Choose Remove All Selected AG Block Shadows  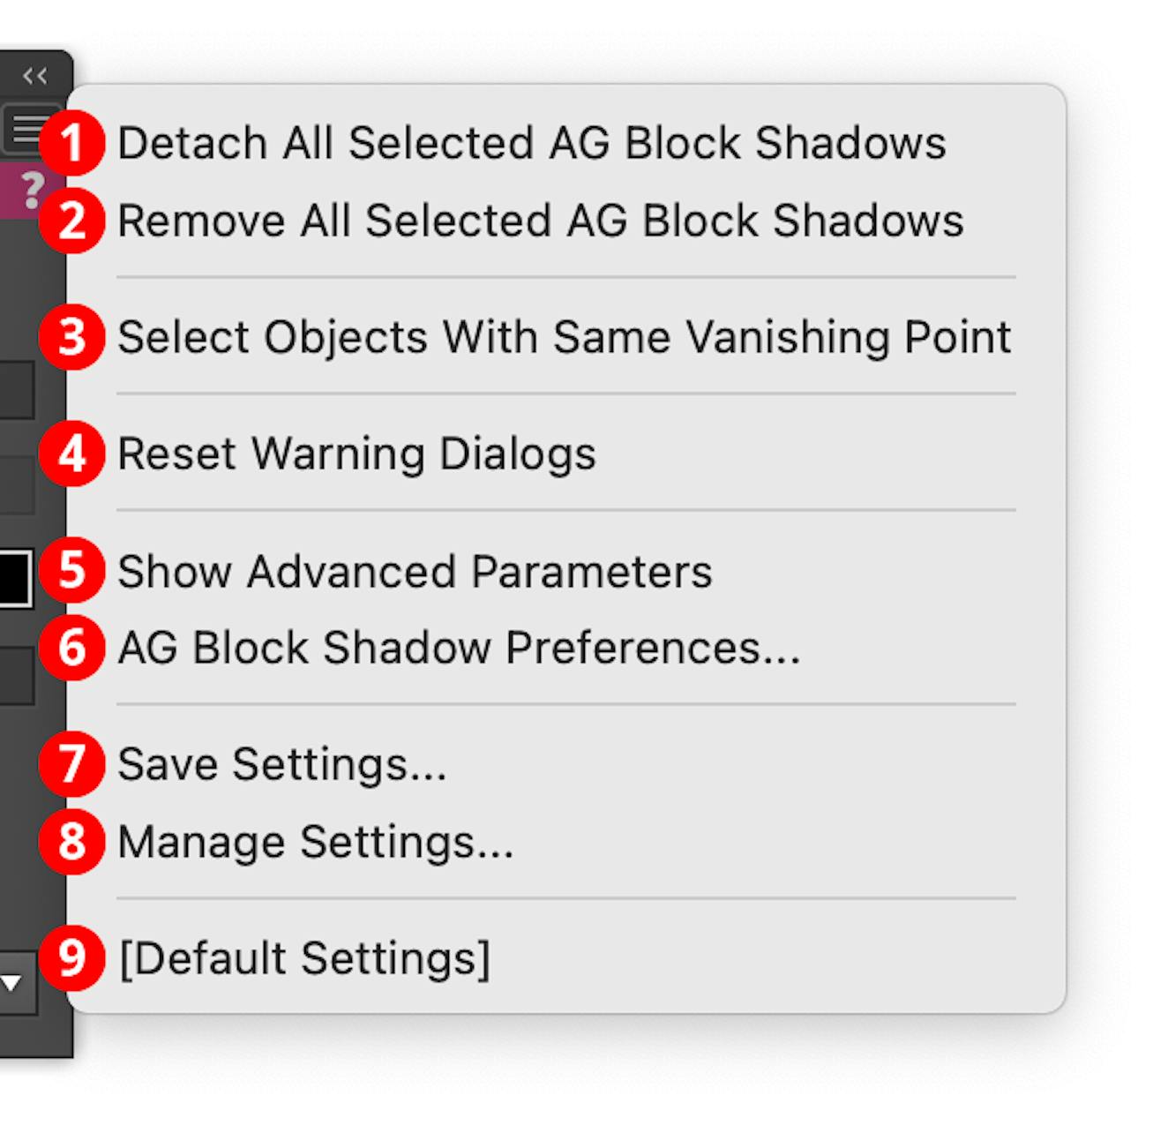click(542, 219)
